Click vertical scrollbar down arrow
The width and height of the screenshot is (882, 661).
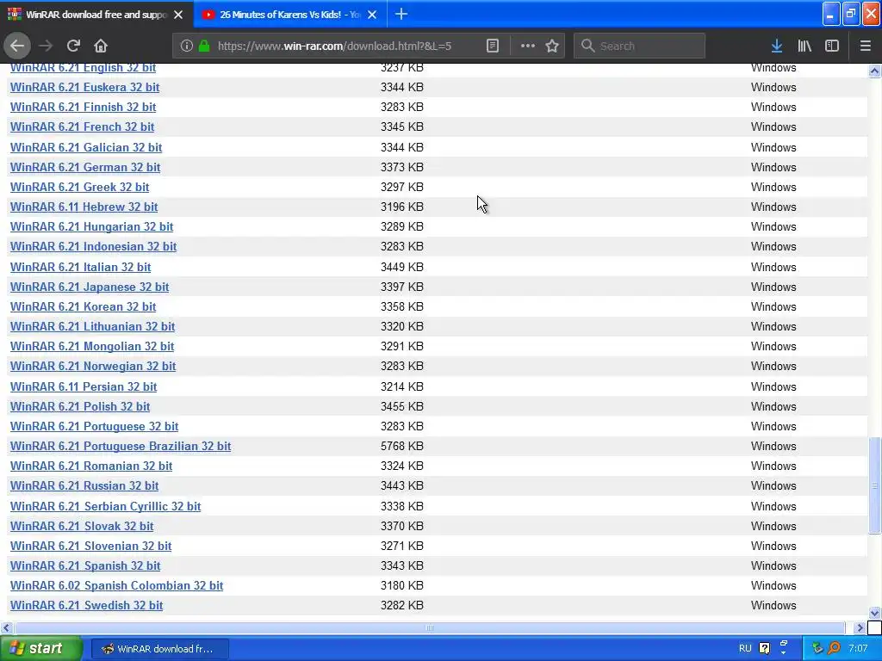(x=874, y=613)
